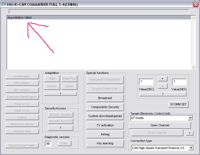Image resolution: width=200 pixels, height=155 pixels.
Task: Click the Identification button
Action: [22, 76]
